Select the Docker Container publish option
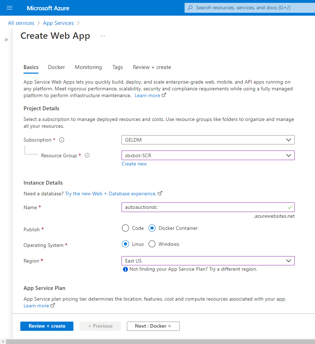 pyautogui.click(x=152, y=228)
